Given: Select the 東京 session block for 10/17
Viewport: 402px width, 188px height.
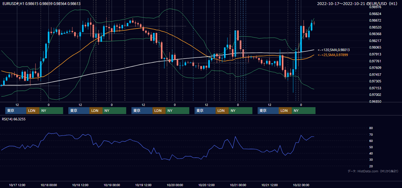Looking at the screenshot, I should coord(16,111).
